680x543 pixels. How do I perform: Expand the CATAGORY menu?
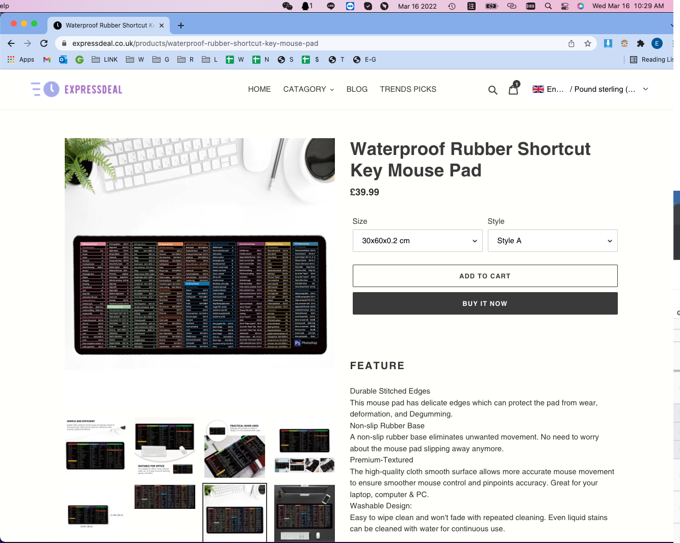click(308, 89)
